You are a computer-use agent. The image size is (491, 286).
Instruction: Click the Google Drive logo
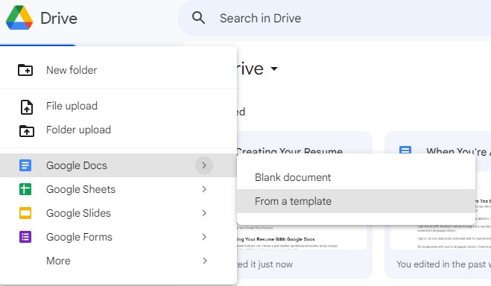pos(19,18)
